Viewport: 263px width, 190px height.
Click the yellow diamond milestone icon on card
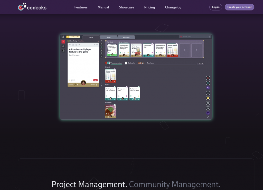click(x=70, y=80)
